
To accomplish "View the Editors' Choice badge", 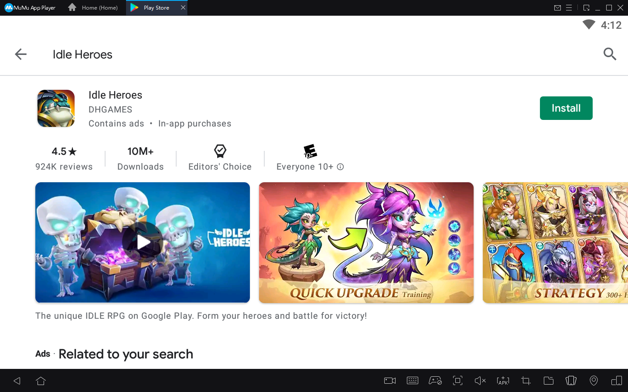I will (x=220, y=158).
